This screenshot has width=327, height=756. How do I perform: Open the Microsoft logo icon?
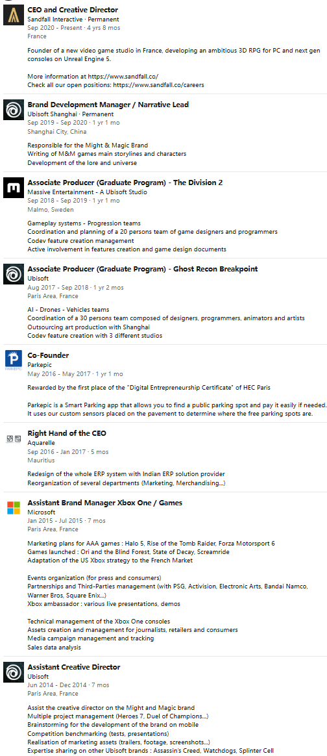[13, 508]
